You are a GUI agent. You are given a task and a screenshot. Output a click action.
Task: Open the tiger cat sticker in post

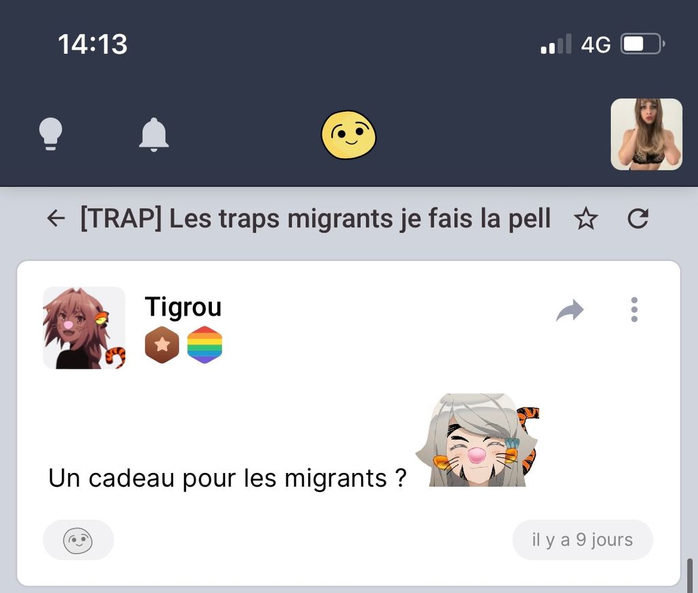pyautogui.click(x=477, y=440)
